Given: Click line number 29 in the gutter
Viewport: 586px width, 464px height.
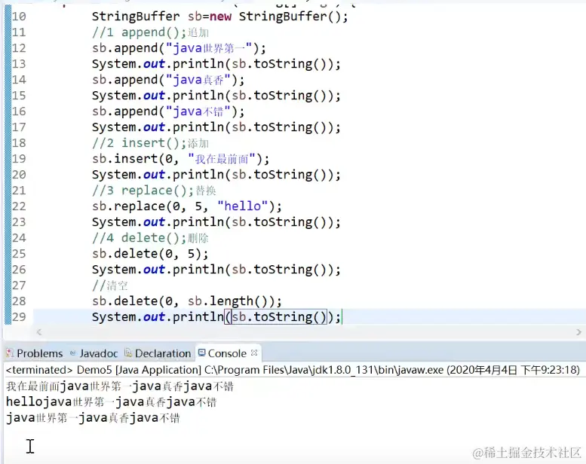Looking at the screenshot, I should (19, 317).
